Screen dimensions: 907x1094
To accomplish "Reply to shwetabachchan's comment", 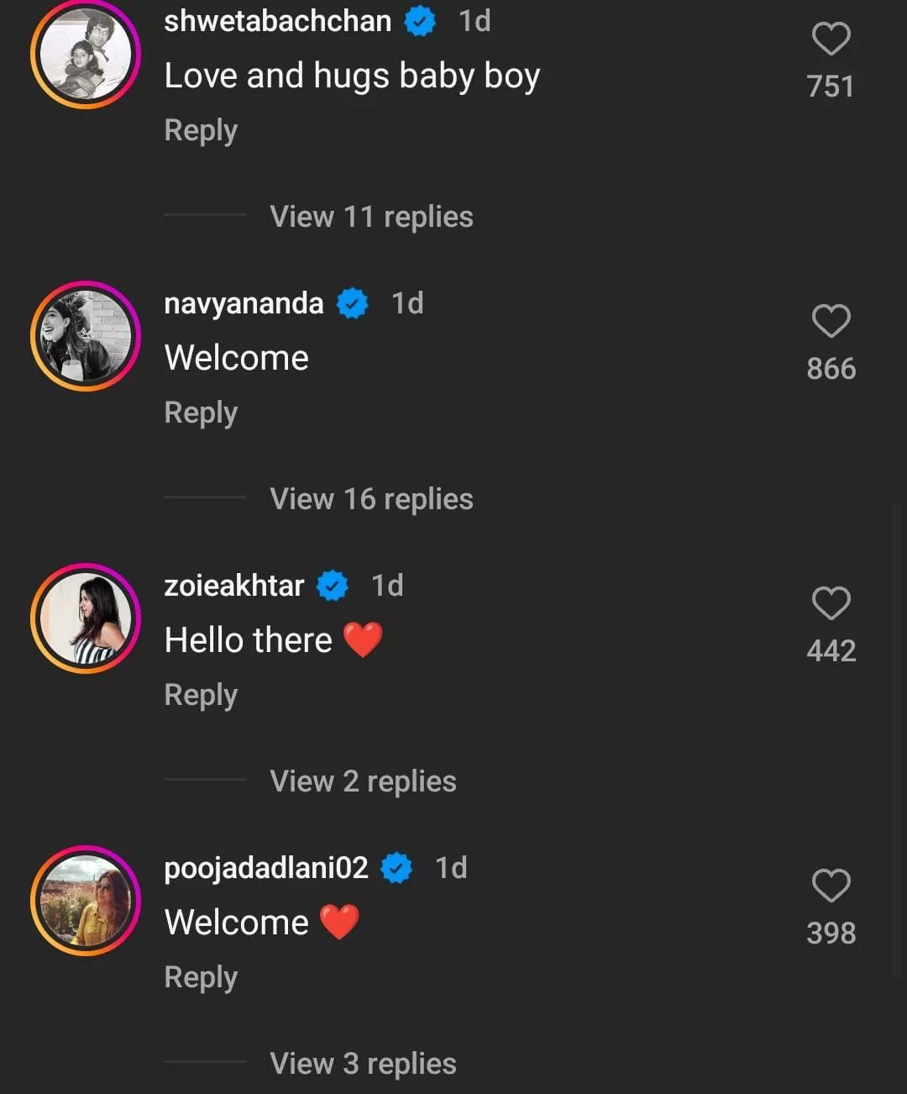I will [x=201, y=130].
